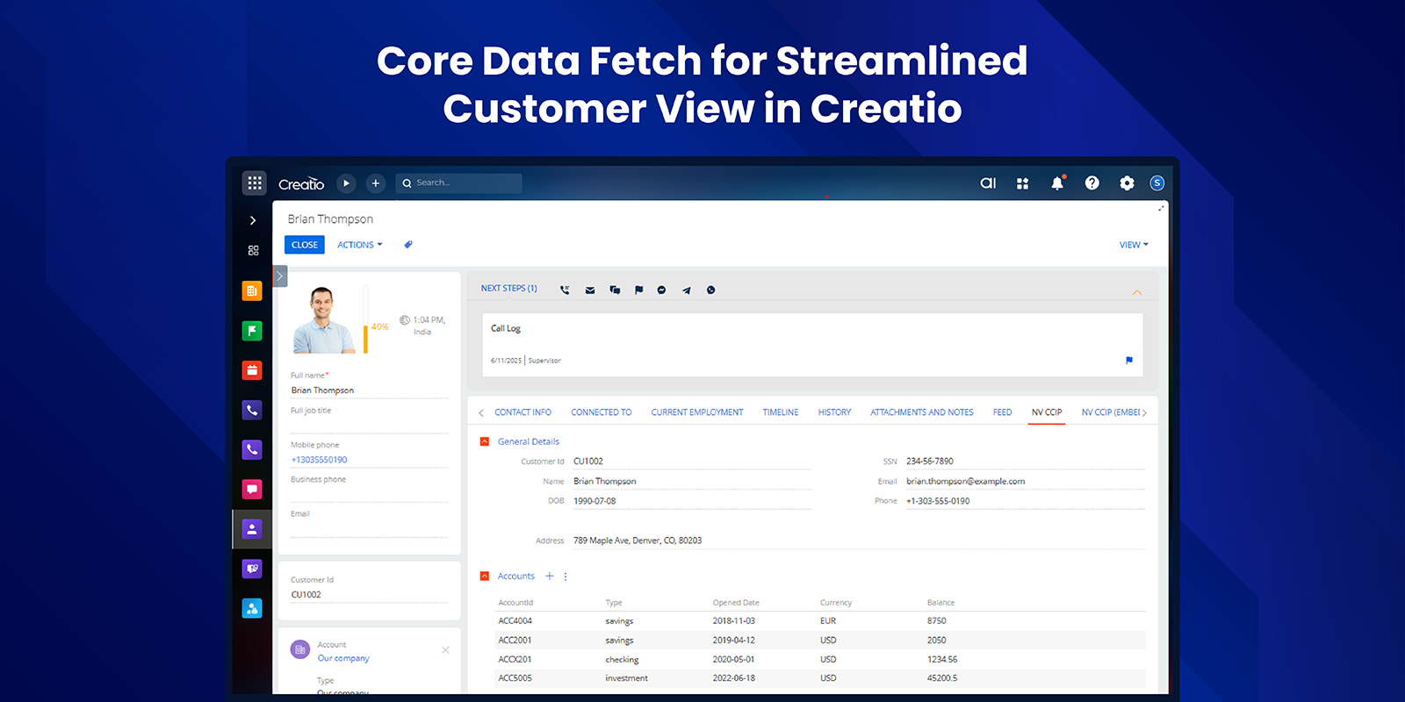The height and width of the screenshot is (702, 1405).
Task: Open the help question mark icon
Action: (1092, 183)
